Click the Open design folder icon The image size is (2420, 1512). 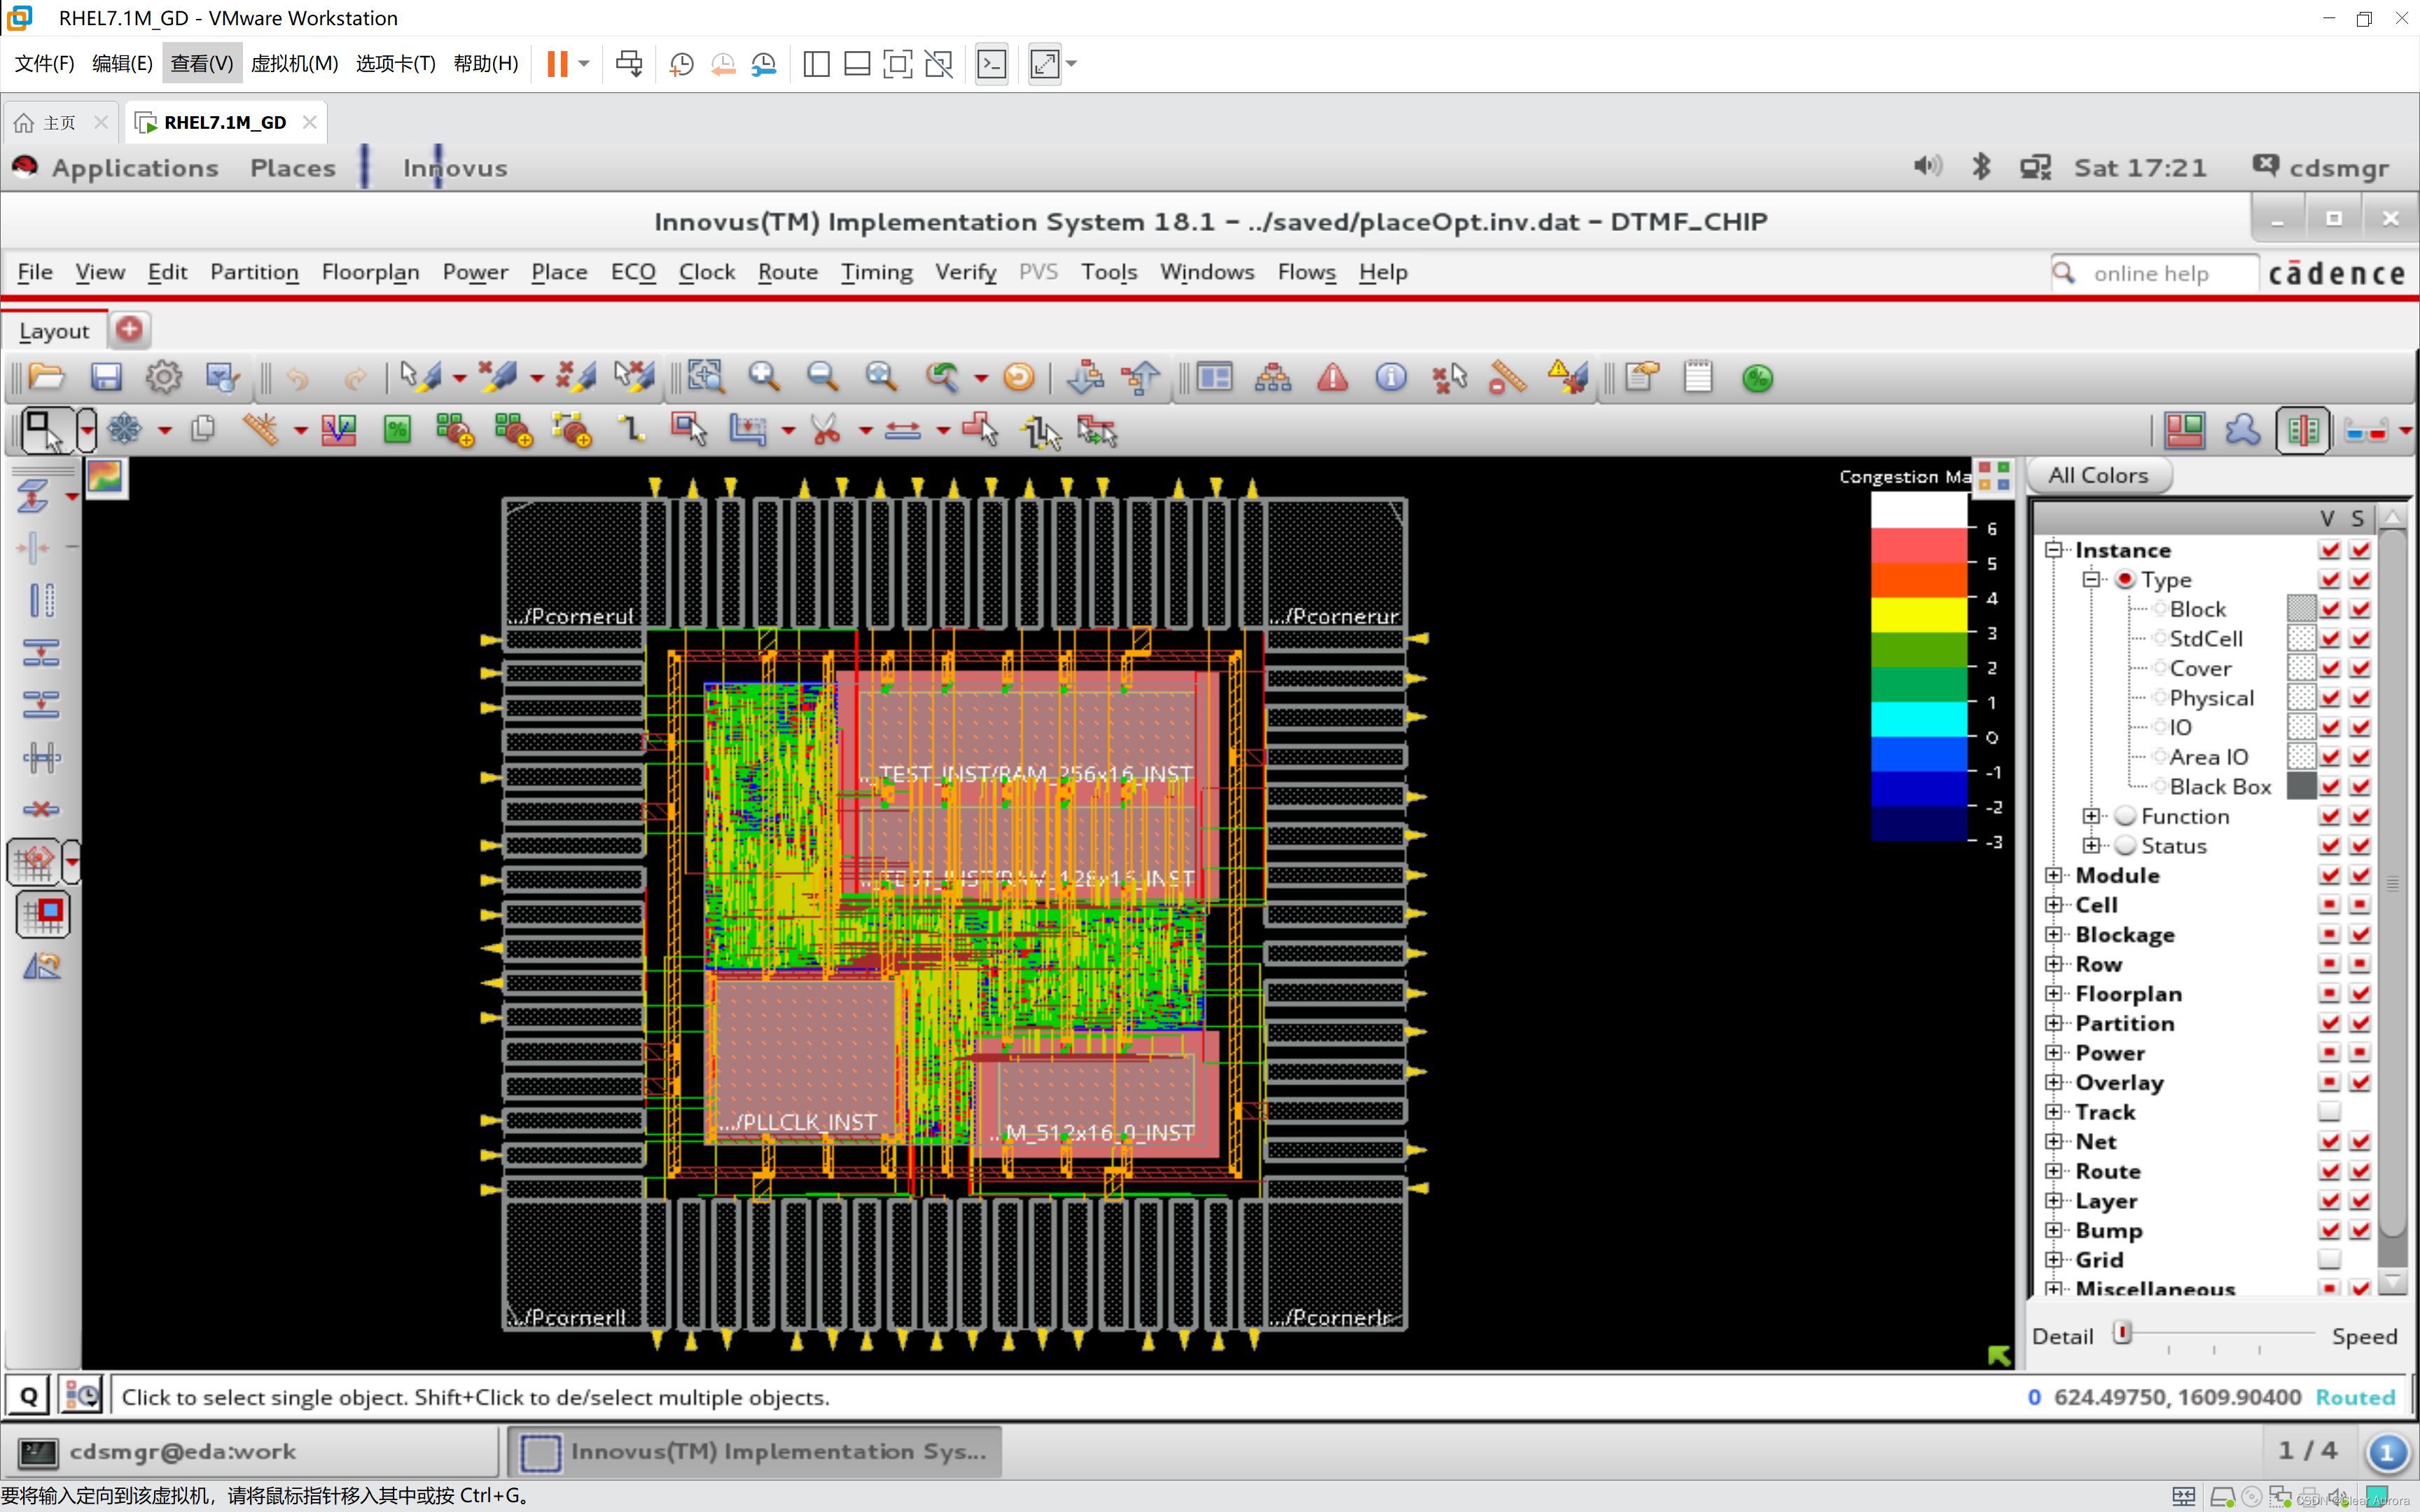pyautogui.click(x=46, y=377)
